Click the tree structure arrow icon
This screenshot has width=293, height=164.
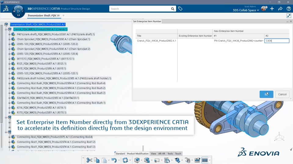pyautogui.click(x=187, y=160)
